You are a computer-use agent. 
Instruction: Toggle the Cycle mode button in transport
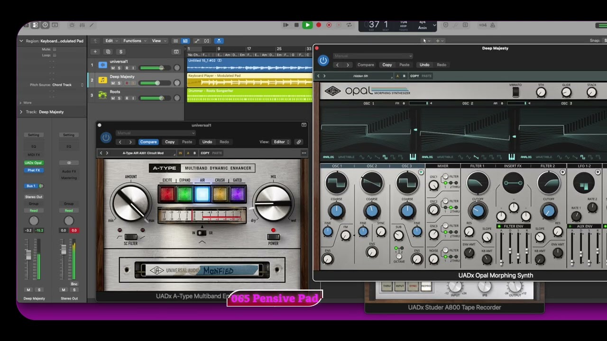pyautogui.click(x=349, y=25)
